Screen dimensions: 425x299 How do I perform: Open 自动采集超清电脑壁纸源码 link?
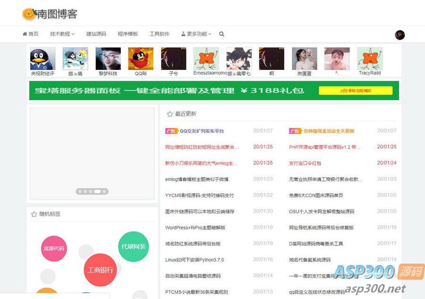(193, 276)
